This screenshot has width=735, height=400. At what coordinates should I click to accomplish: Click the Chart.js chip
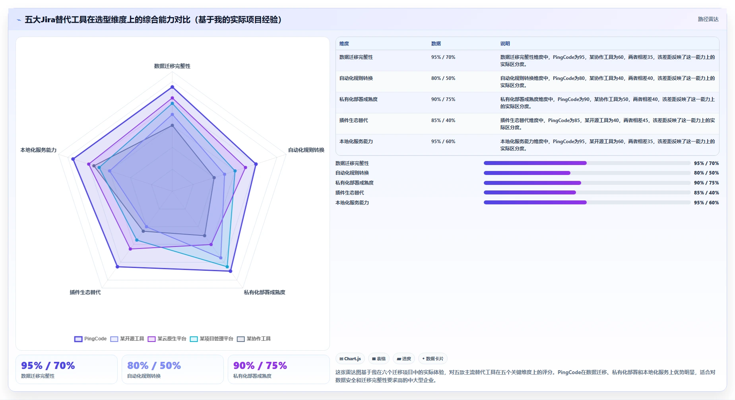(350, 359)
